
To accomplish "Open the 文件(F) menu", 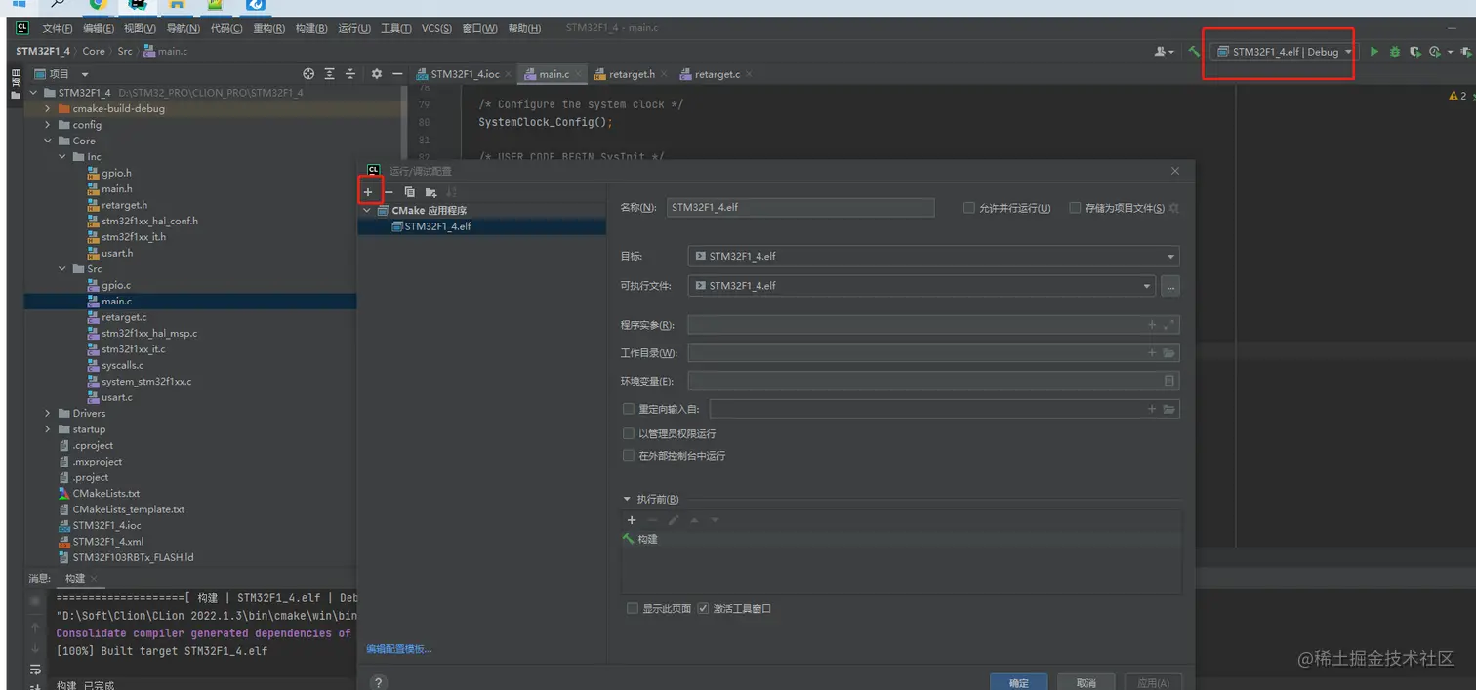I will tap(58, 28).
